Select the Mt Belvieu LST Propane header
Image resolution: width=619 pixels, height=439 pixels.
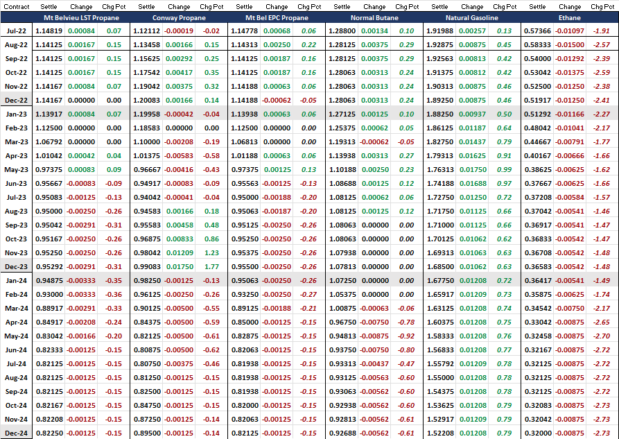[81, 18]
